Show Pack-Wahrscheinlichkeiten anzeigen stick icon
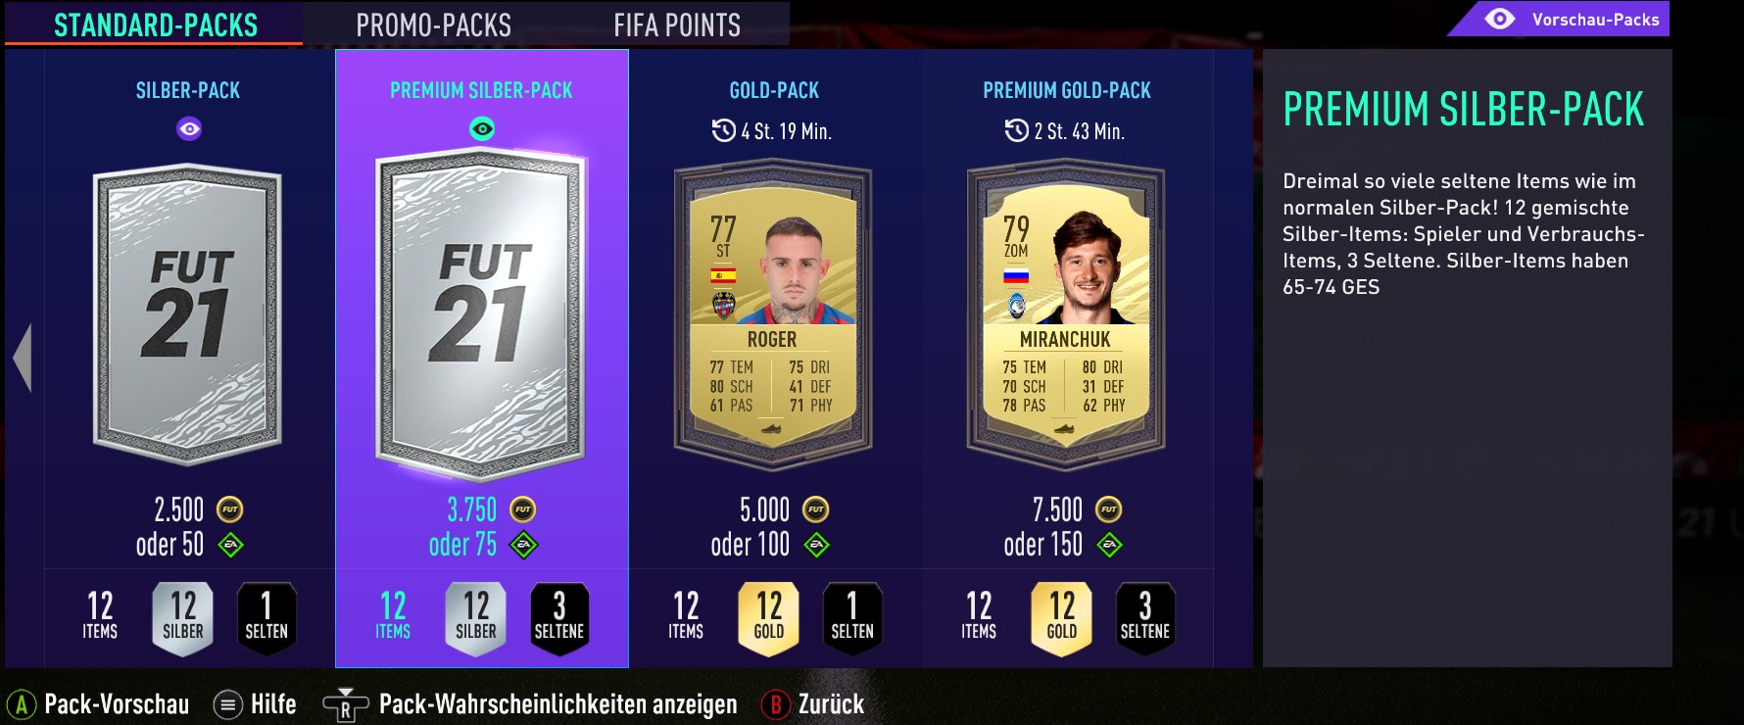This screenshot has width=1744, height=725. coord(345,705)
